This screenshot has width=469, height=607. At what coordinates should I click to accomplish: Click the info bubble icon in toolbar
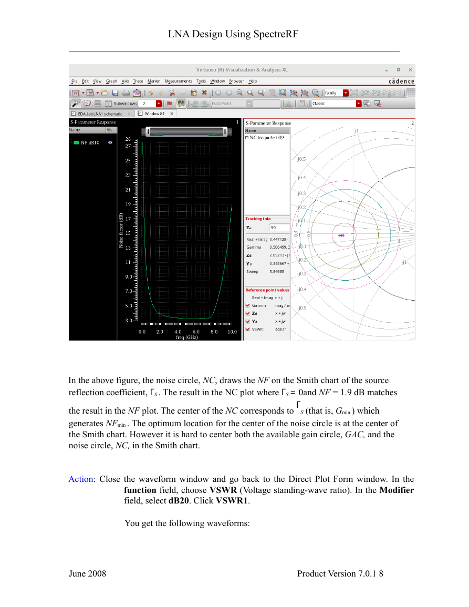coord(181,104)
